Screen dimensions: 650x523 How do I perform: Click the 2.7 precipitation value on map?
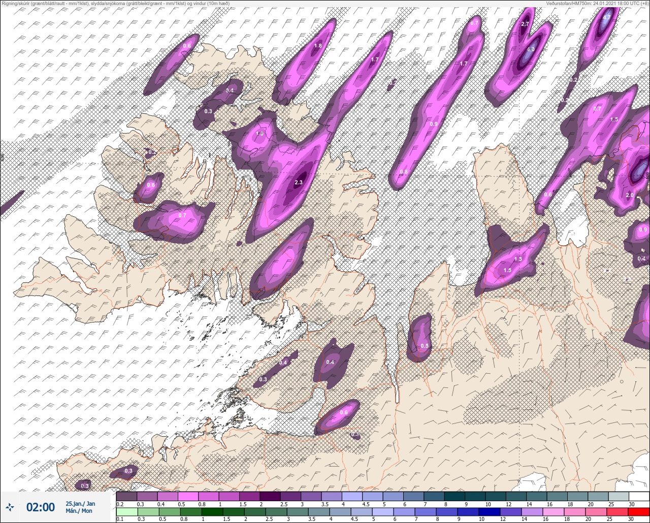point(525,24)
